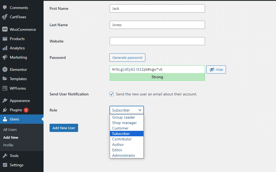Hide the password with eye button
Image resolution: width=276 pixels, height=172 pixels.
click(x=216, y=70)
